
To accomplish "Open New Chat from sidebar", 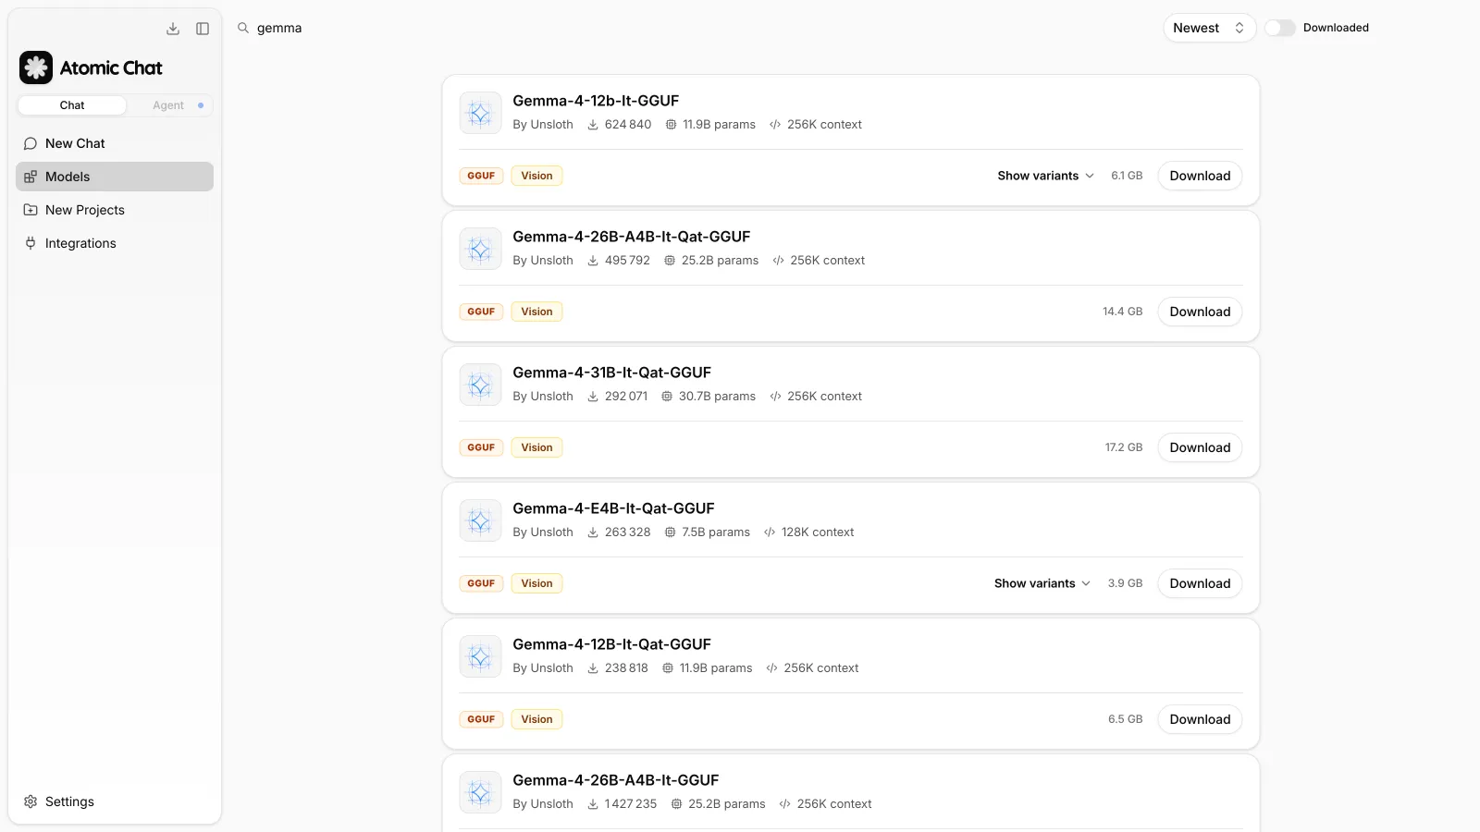I will pos(115,143).
